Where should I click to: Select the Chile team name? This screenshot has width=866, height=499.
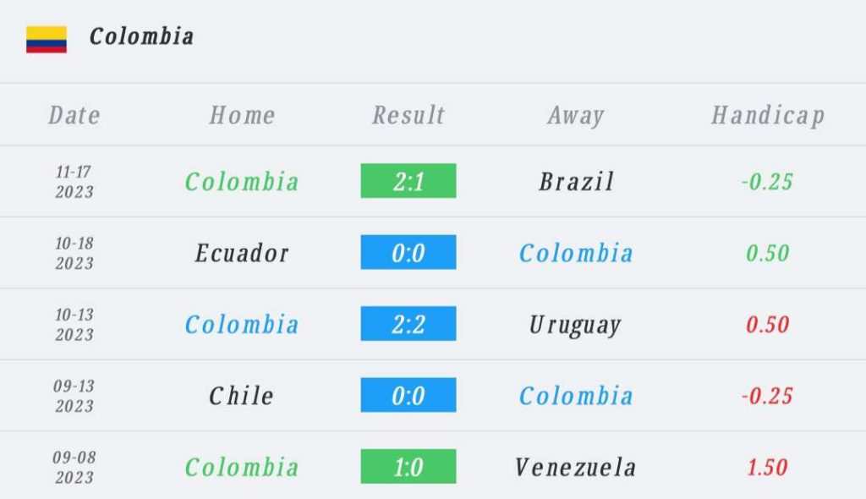pyautogui.click(x=242, y=396)
